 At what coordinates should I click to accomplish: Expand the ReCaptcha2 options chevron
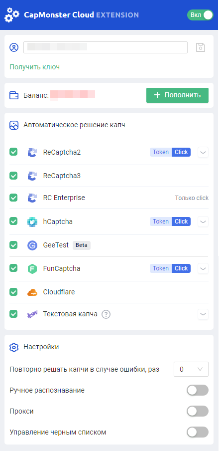[203, 152]
